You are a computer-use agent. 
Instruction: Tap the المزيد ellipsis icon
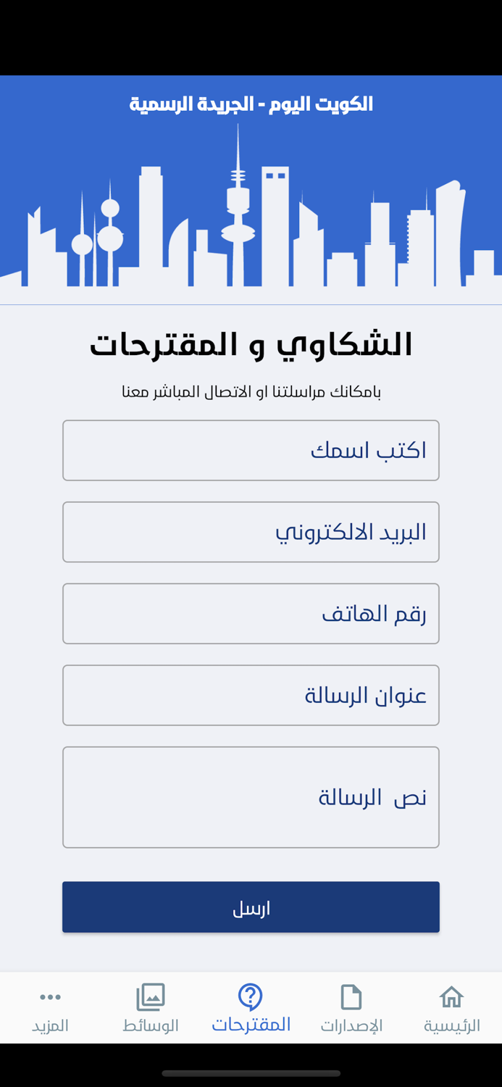(x=50, y=996)
